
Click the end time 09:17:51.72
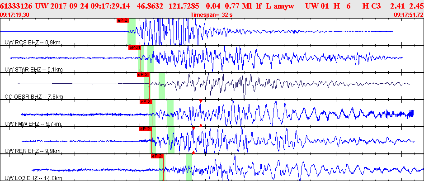pyautogui.click(x=409, y=15)
